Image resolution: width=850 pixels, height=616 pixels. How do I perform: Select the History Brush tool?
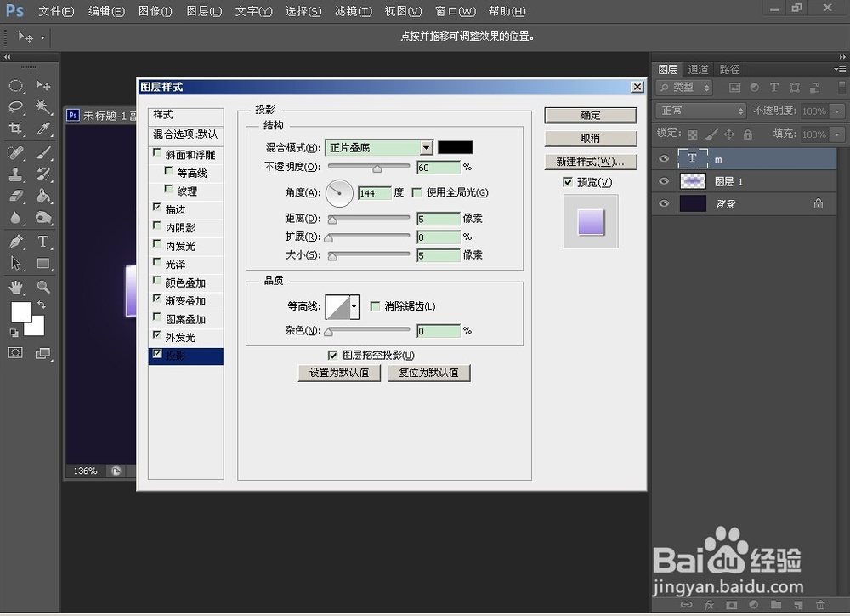[x=42, y=174]
